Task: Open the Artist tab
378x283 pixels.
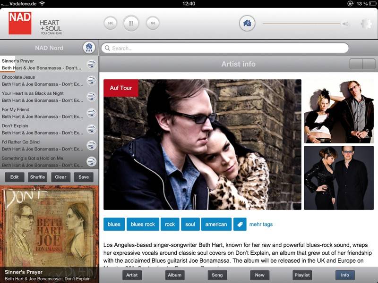Action: pyautogui.click(x=132, y=275)
